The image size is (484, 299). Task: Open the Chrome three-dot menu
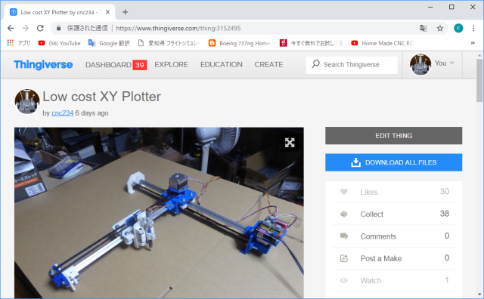[473, 29]
